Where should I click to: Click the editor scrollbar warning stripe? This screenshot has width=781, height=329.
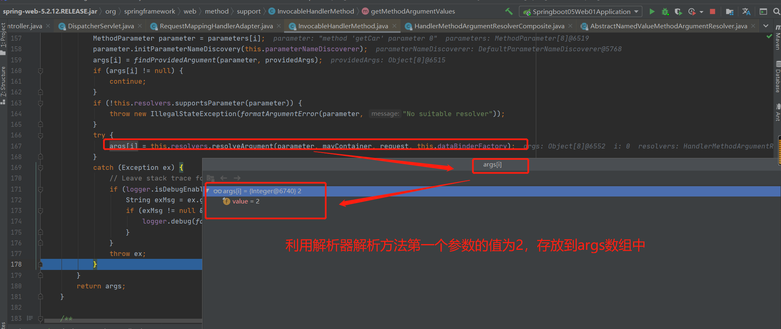(x=779, y=151)
